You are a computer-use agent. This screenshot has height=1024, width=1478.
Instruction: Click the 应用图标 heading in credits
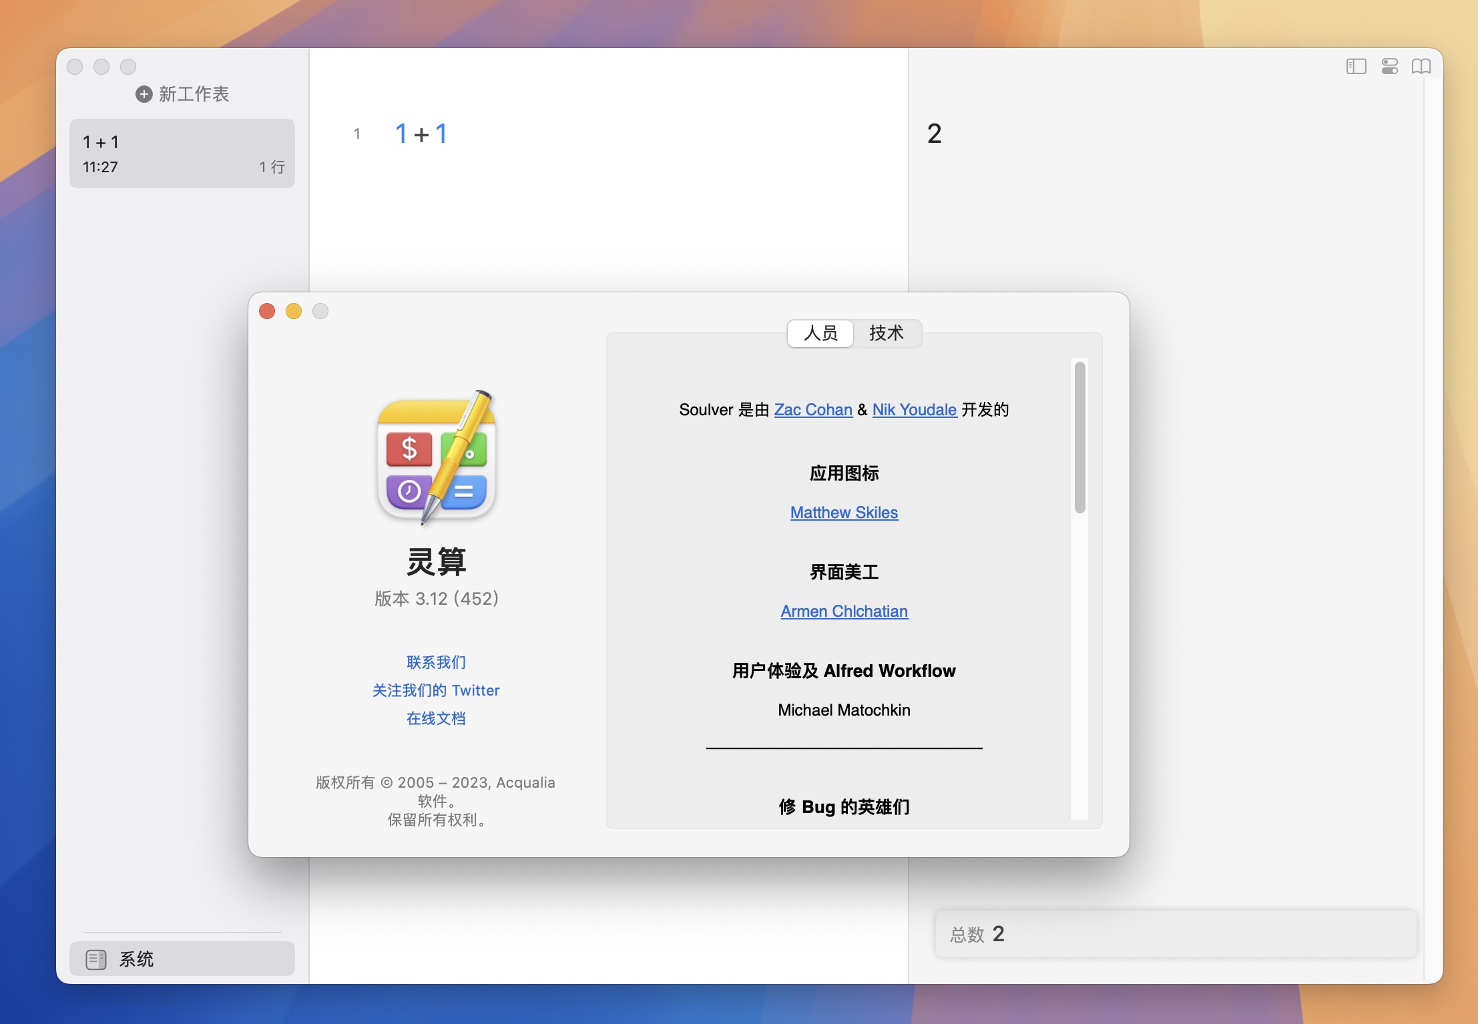pyautogui.click(x=844, y=474)
